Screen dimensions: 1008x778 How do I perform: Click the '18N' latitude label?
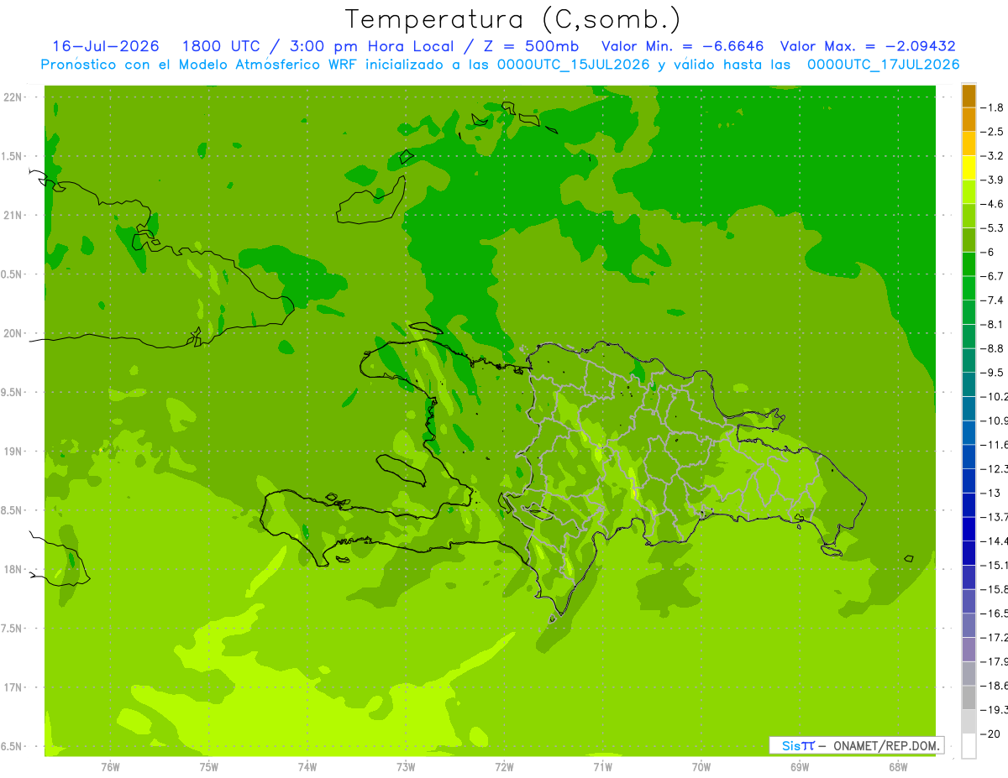click(14, 569)
